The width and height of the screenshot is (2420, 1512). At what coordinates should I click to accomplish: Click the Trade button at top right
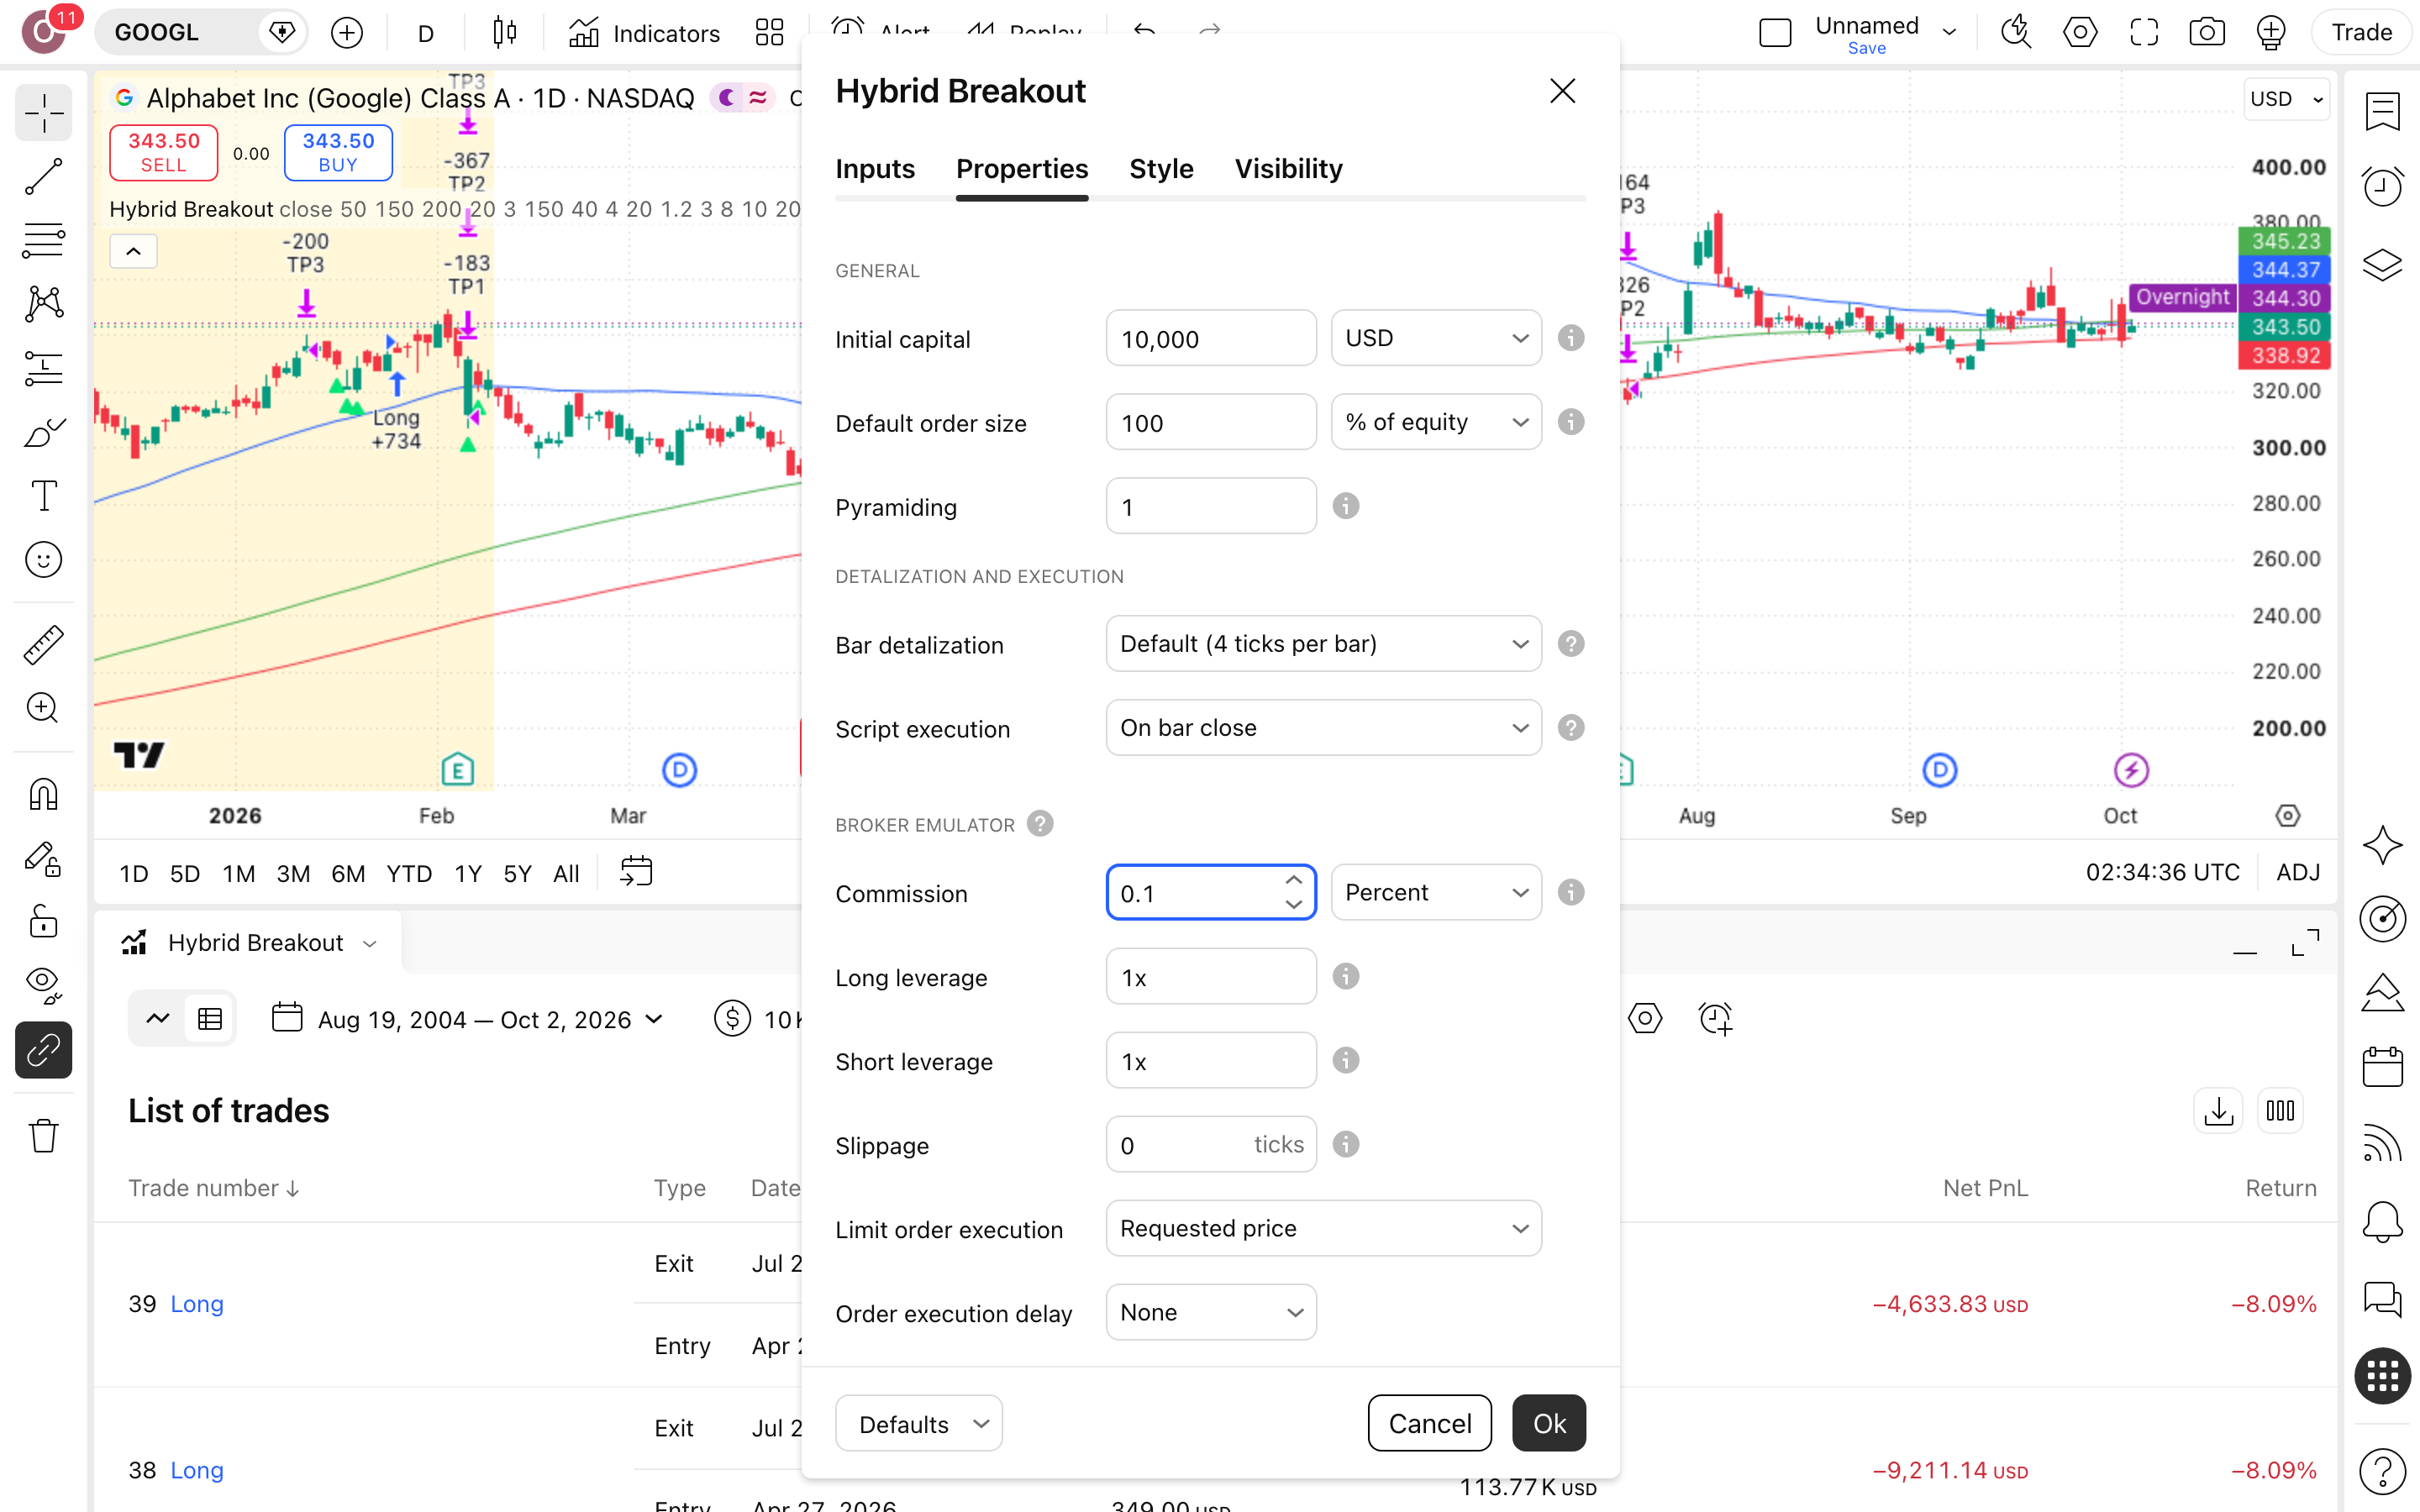click(2361, 33)
